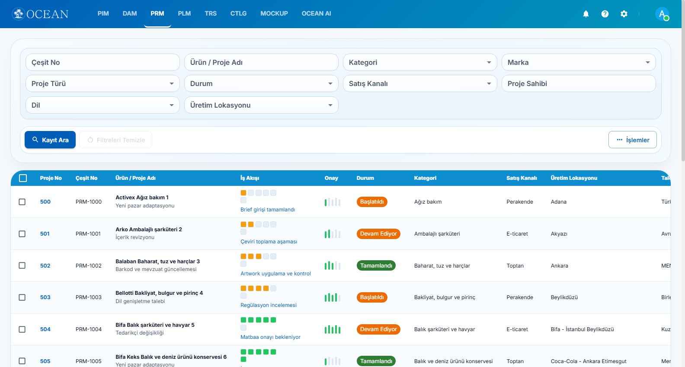
Task: Tick the select-all checkbox in table header
Action: pos(23,178)
